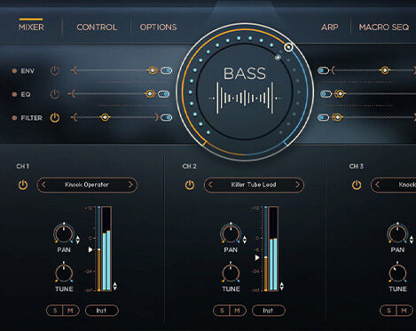Viewport: 416px width, 331px height.
Task: Click the CH 1 level meter
Action: (106, 248)
